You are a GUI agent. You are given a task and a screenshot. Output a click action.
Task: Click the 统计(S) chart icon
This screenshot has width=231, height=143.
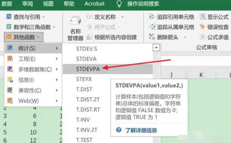click(x=10, y=48)
